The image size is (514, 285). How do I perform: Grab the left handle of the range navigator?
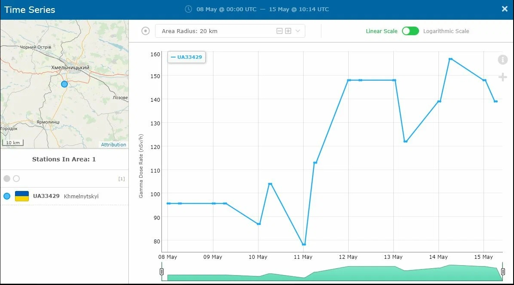pos(161,272)
